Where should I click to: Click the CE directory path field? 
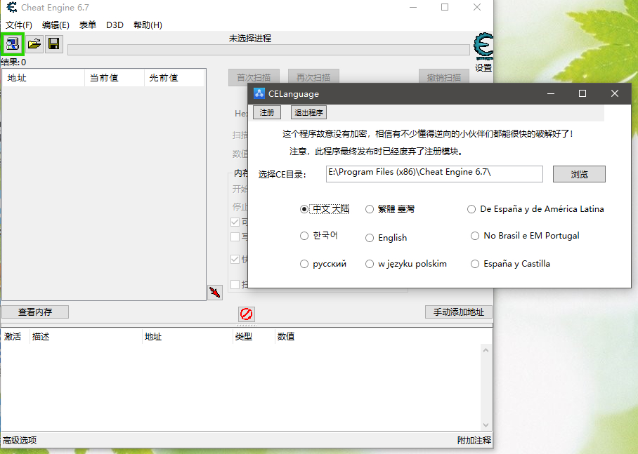click(x=434, y=174)
